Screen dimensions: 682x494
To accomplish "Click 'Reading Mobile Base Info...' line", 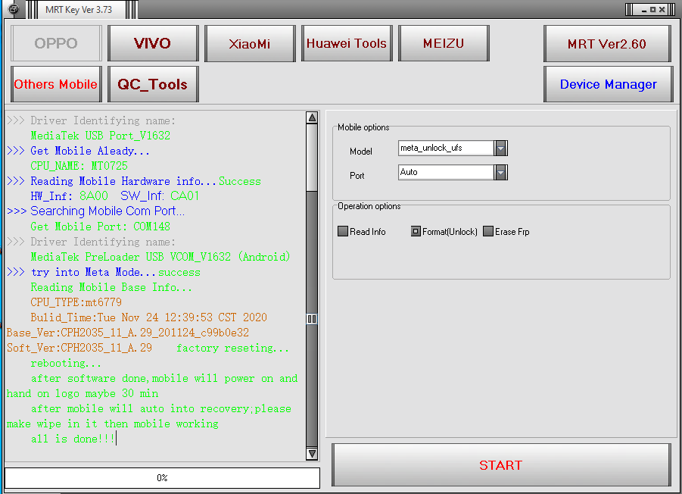I will 111,287.
